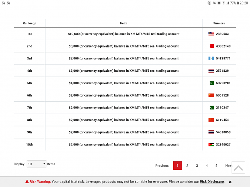The image size is (250, 187).
Task: Click the Jordan flag next to 32140027
Action: coord(211,144)
